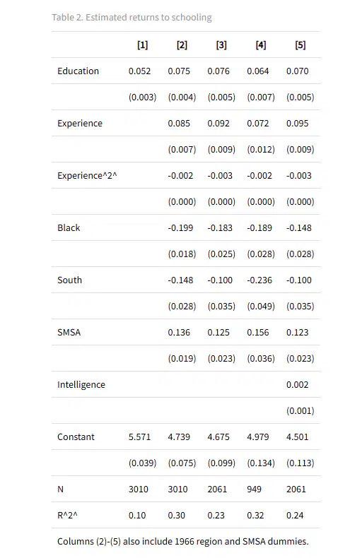Select column header [5]
Image resolution: width=350 pixels, height=558 pixels.
coord(301,44)
